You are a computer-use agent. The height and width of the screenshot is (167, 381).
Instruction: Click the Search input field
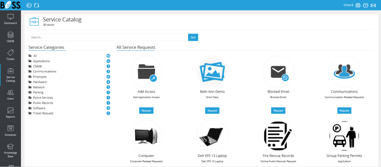coord(108,37)
